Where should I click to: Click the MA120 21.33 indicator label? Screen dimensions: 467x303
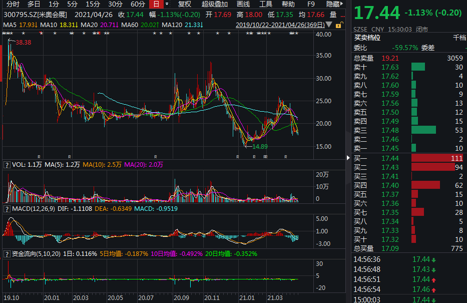(x=182, y=25)
